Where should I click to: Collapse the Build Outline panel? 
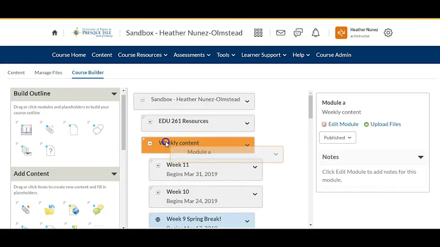[114, 94]
